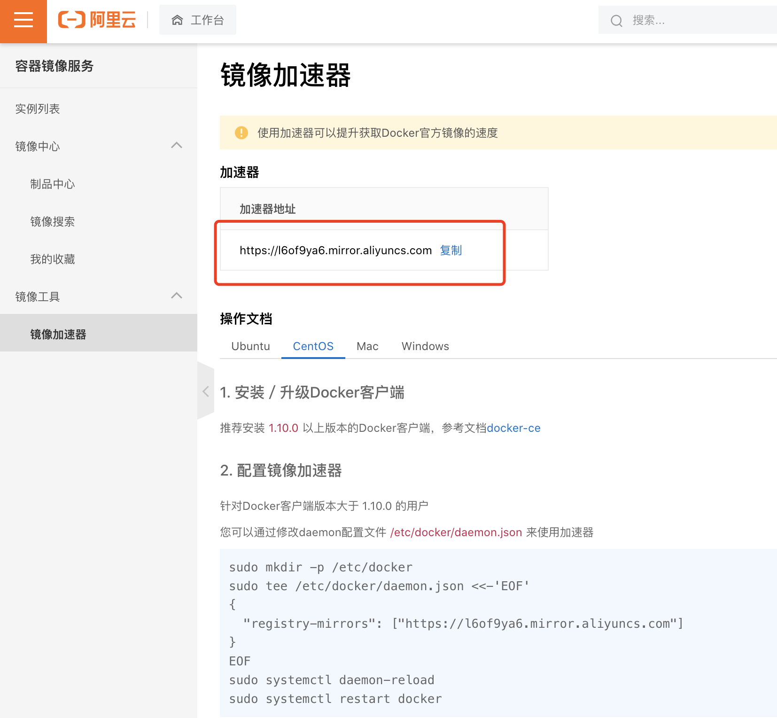
Task: Click the accelerator URL https://l6of9ya6.mirror.aliyuncs.com
Action: pos(335,250)
